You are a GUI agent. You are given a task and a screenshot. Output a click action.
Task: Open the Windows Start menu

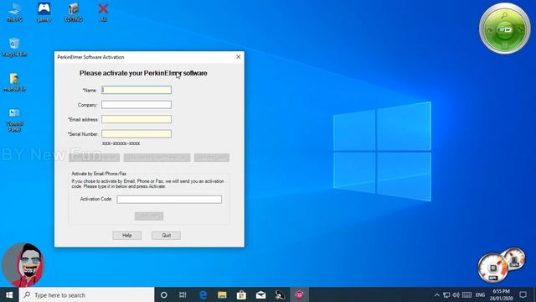pos(9,294)
